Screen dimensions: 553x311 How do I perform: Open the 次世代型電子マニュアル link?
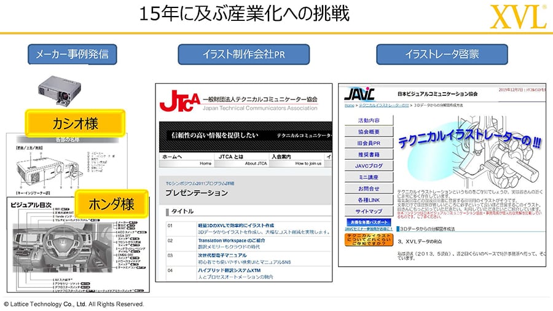click(x=222, y=255)
